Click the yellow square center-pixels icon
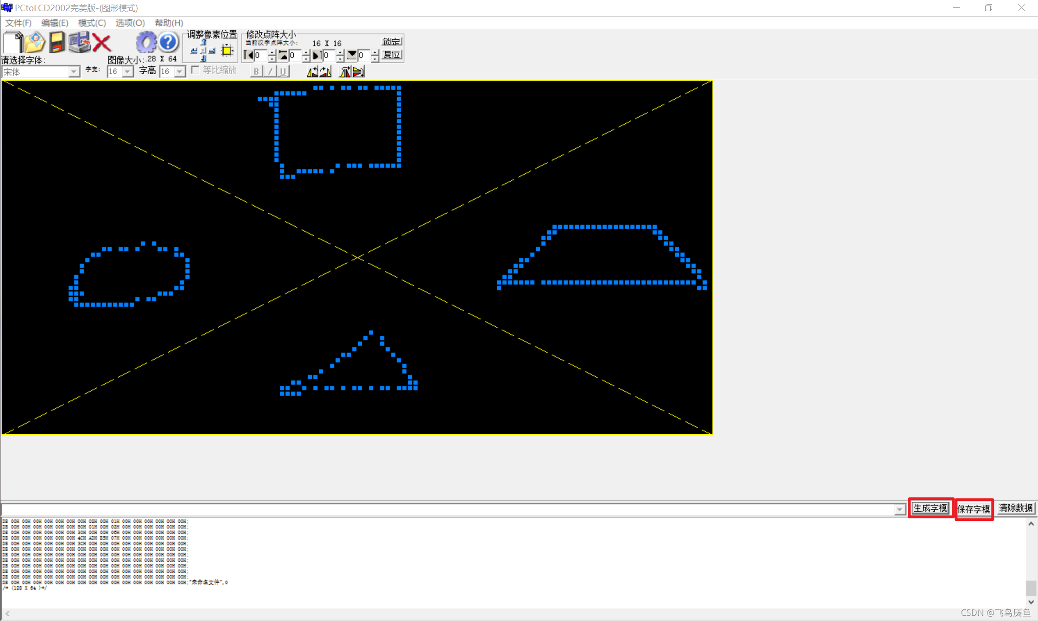1038x621 pixels. pos(227,51)
